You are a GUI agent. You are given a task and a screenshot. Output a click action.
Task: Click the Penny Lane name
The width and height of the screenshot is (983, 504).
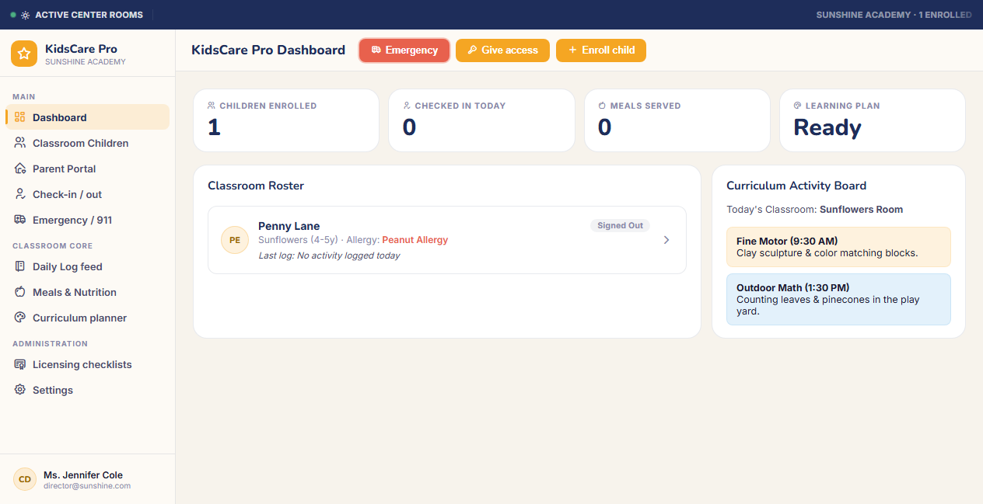click(289, 226)
